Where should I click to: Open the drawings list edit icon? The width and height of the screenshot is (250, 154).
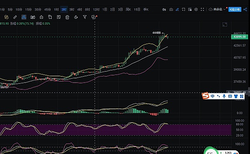[x=59, y=17]
